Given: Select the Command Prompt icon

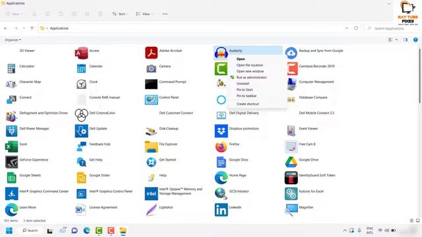Looking at the screenshot, I should tap(151, 84).
